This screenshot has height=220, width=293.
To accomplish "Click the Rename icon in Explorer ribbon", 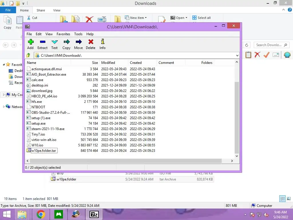I will tap(102, 19).
